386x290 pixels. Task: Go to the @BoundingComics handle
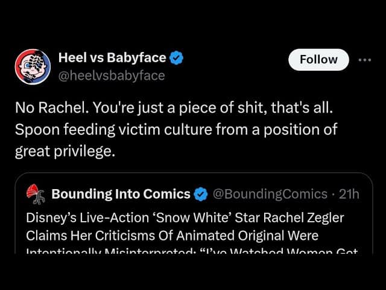point(271,195)
